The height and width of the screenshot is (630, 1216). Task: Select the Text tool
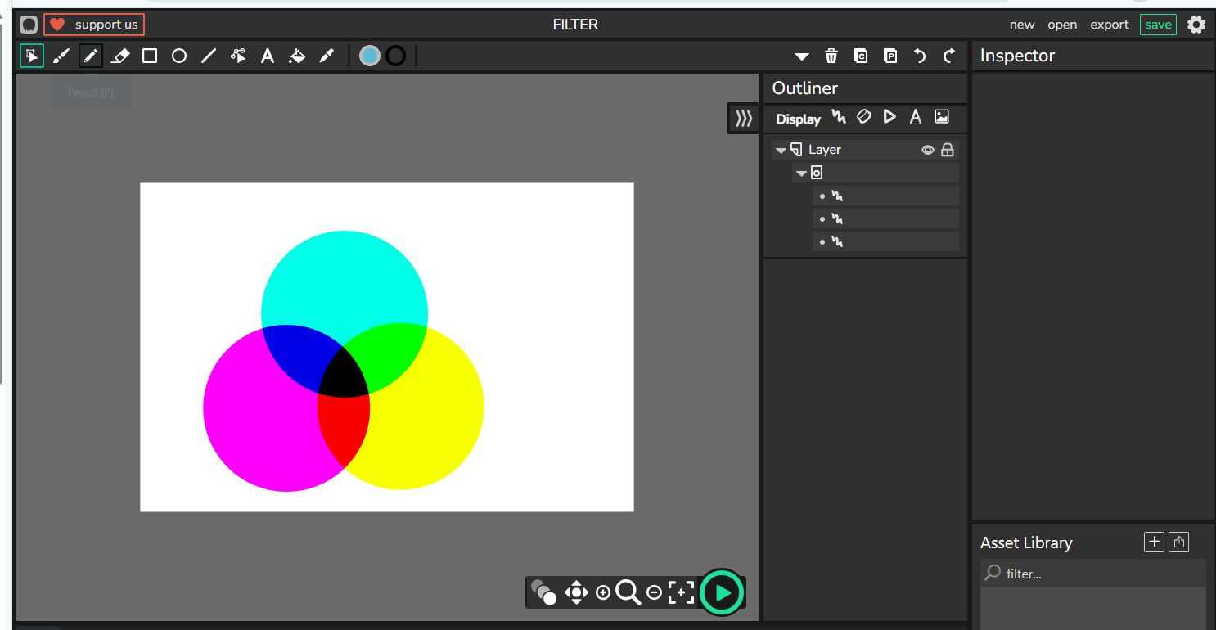click(x=268, y=56)
